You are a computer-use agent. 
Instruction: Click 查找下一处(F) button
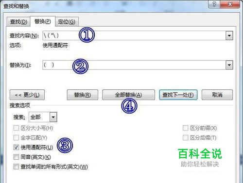[178, 95]
